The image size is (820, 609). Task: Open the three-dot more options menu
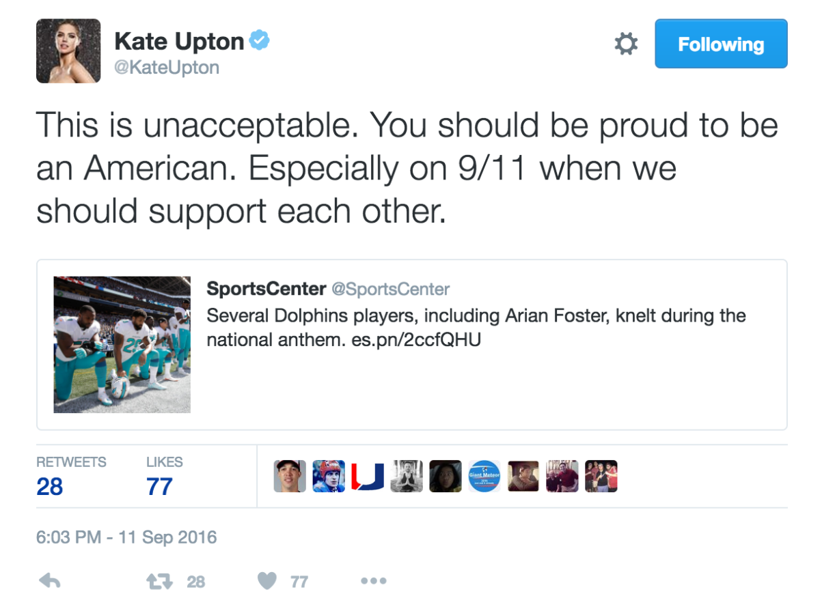(x=373, y=581)
